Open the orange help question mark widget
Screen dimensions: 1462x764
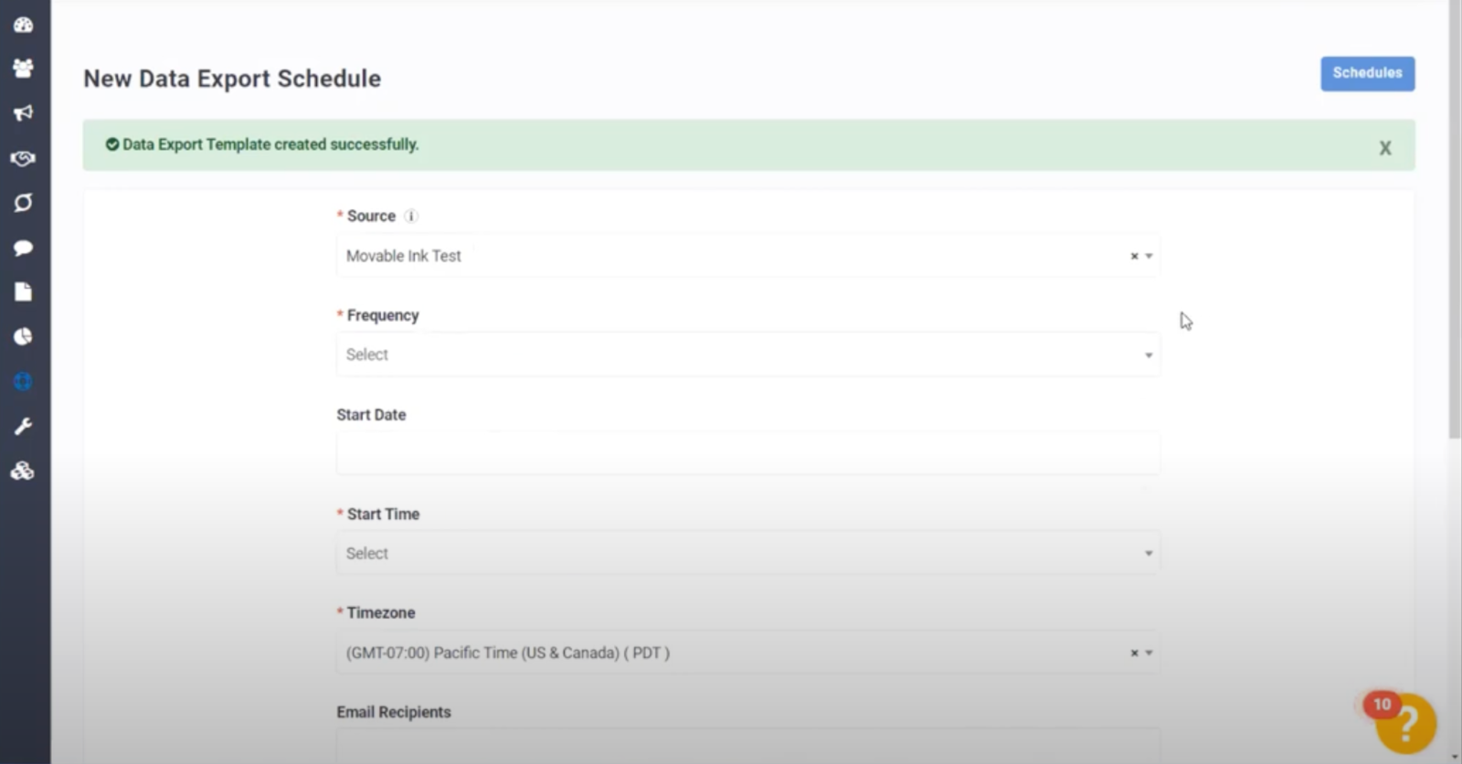pos(1406,724)
